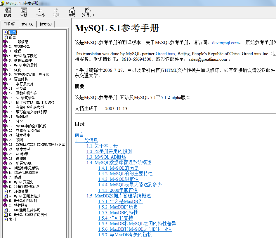Viewport: 276px width, 238px height.
Task: Open tree item 24. 精度数学
Action: click(x=19, y=149)
